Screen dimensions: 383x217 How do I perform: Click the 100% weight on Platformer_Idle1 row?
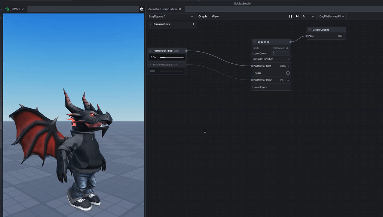283,66
